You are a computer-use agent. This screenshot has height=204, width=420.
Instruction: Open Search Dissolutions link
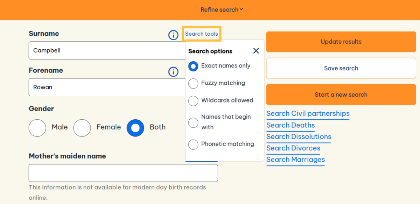click(x=299, y=137)
